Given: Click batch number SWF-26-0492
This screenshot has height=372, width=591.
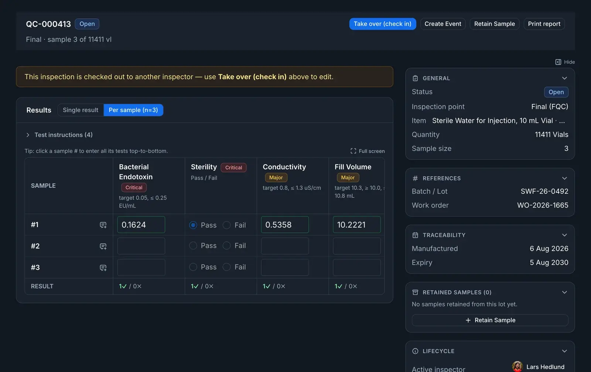Looking at the screenshot, I should 544,191.
